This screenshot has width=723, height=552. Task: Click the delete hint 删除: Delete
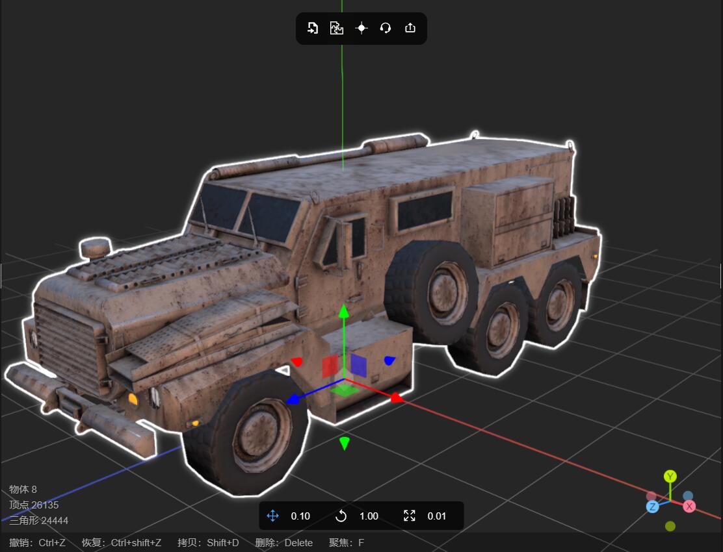point(284,543)
